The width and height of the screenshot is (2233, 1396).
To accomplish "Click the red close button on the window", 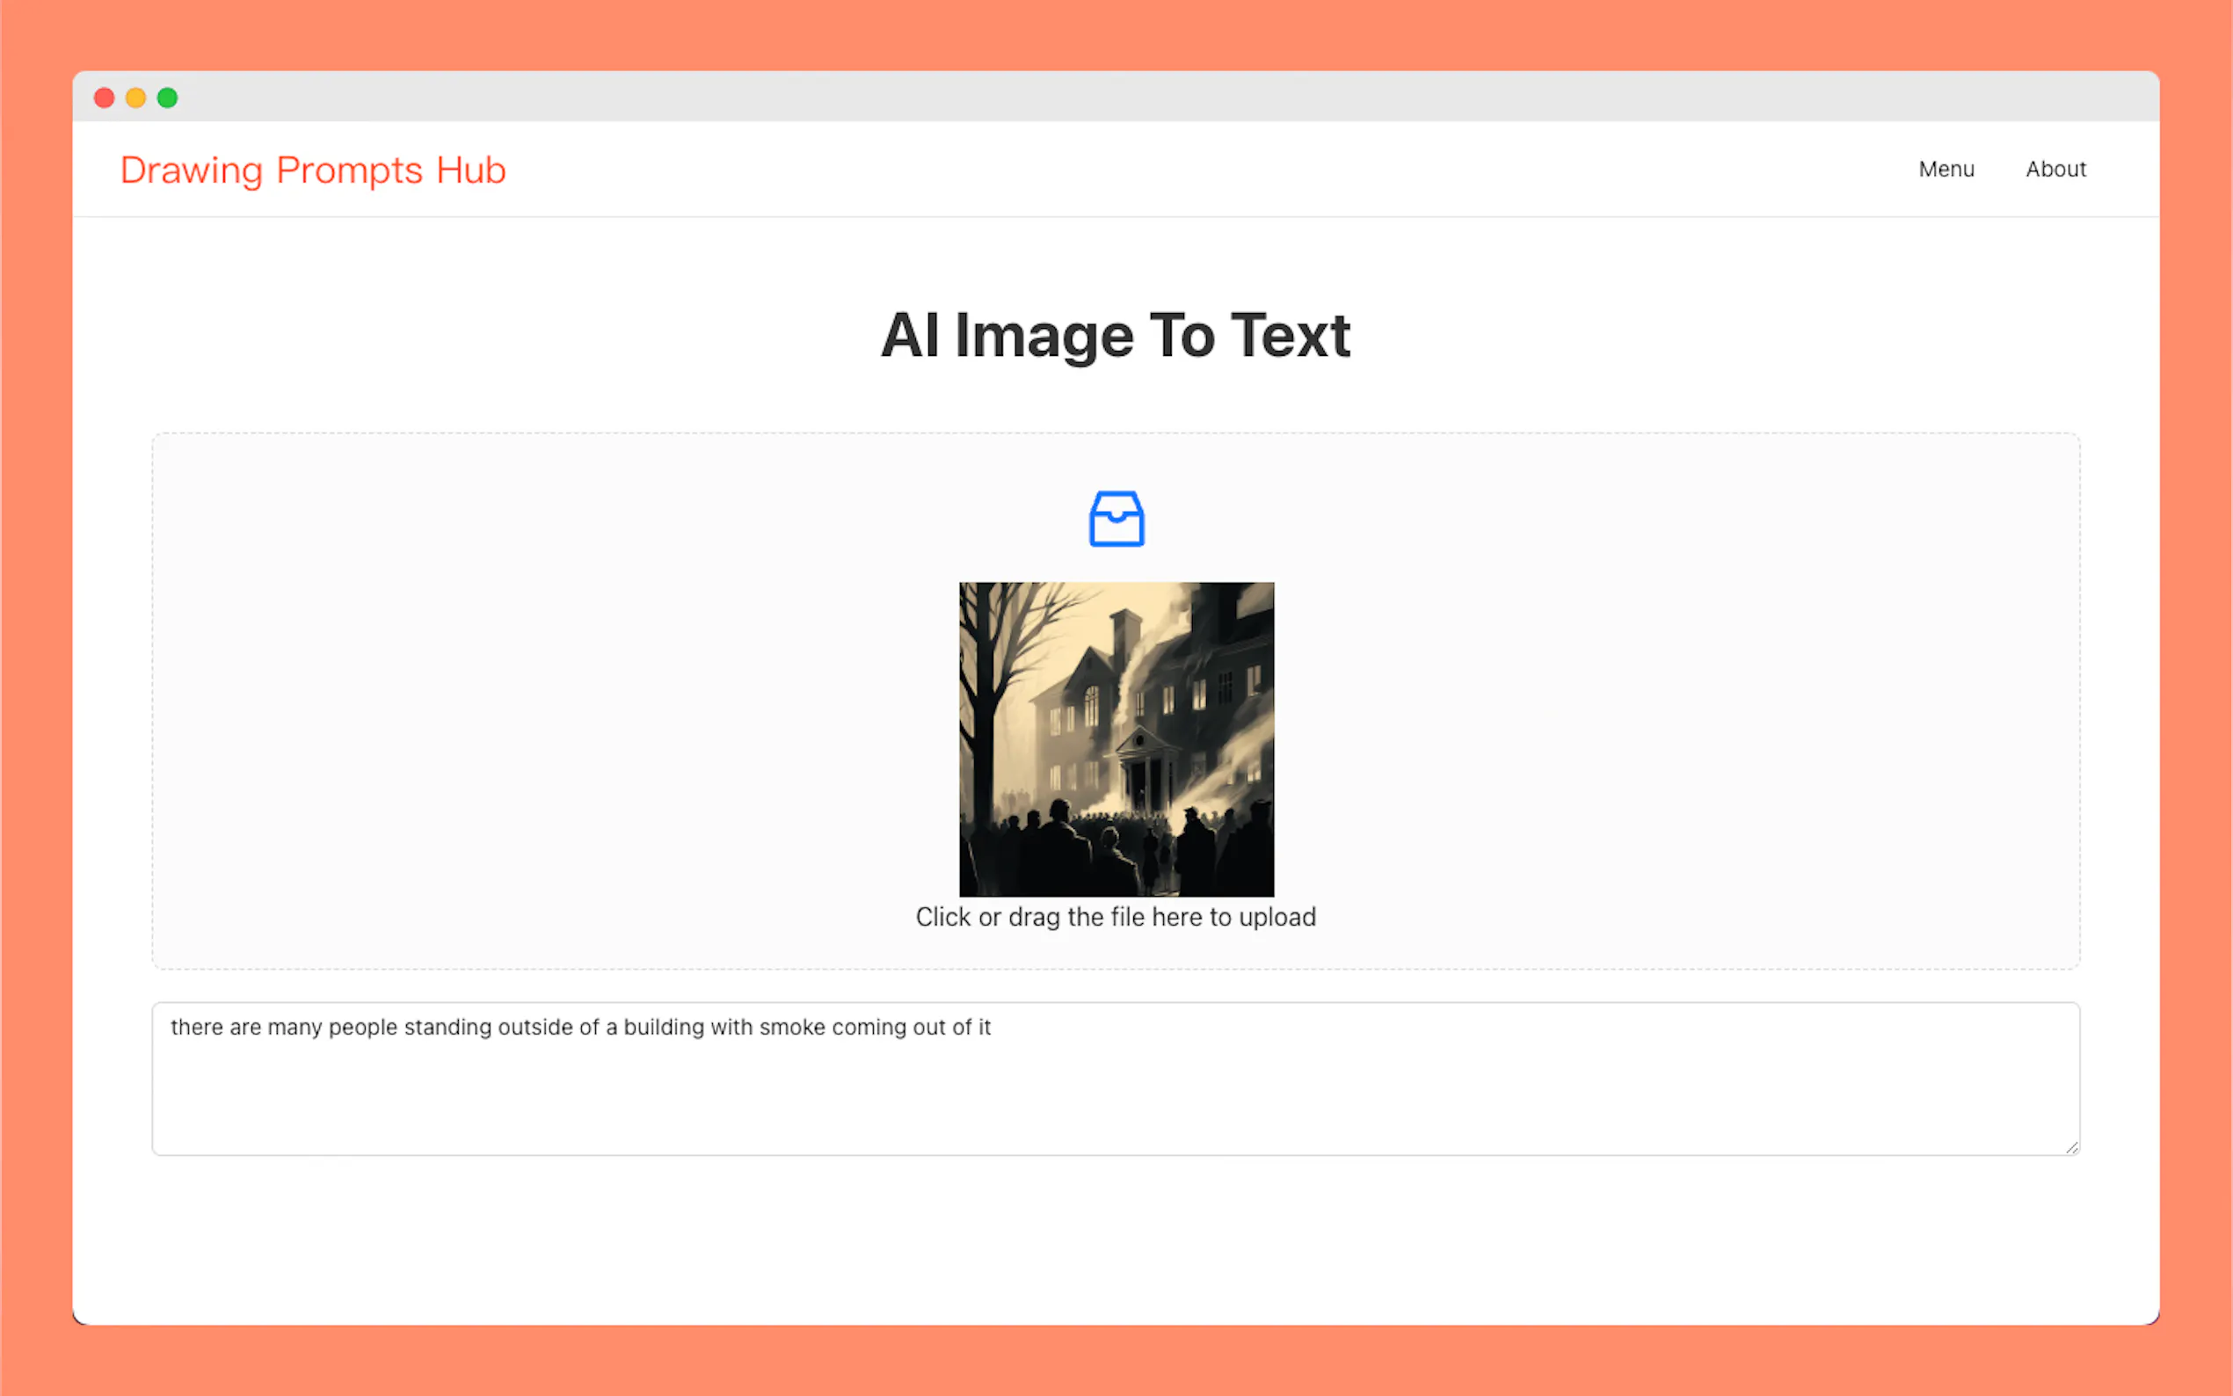I will coord(105,97).
